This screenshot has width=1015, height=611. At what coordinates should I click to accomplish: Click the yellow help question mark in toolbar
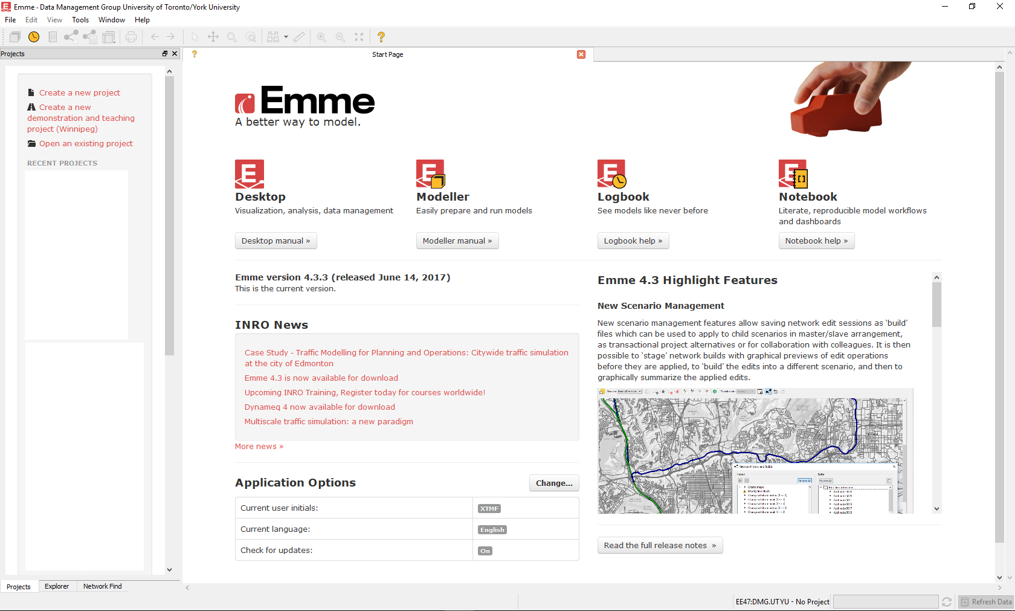click(381, 37)
